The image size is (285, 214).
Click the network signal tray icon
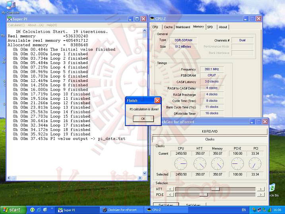(x=269, y=210)
